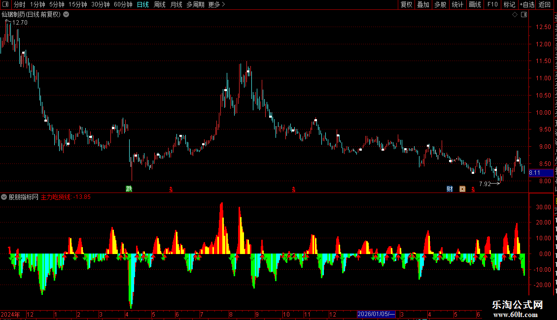Screen dimensions: 557x320
Task: Click the red S marker beside 7.92
Action: tap(473, 190)
